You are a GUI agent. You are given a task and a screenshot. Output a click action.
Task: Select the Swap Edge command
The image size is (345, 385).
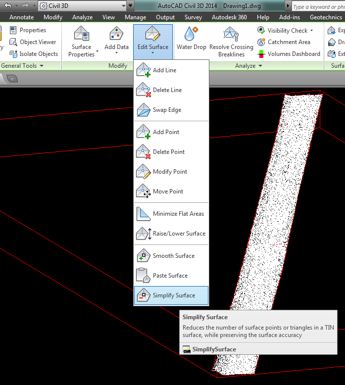pyautogui.click(x=171, y=110)
